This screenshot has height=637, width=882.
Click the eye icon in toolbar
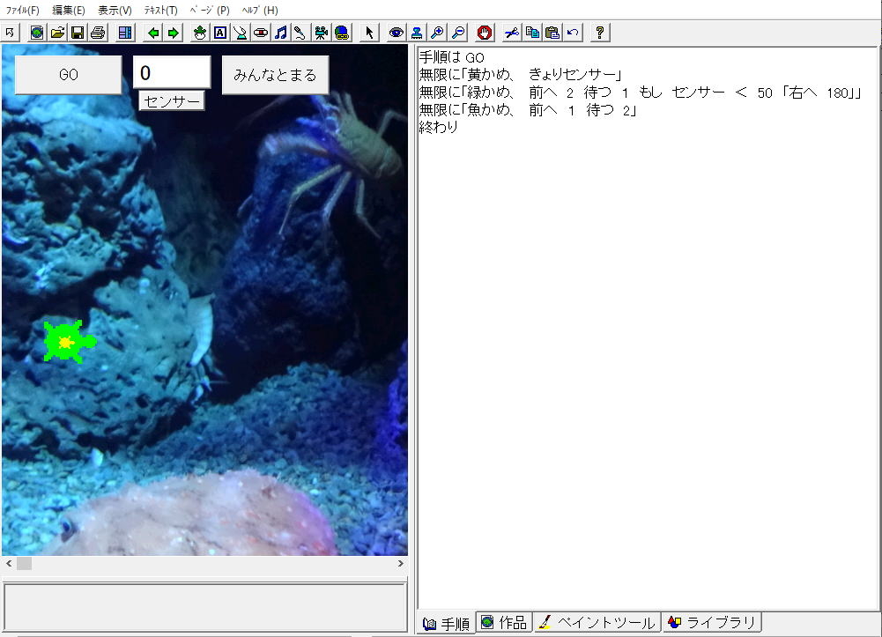click(397, 33)
